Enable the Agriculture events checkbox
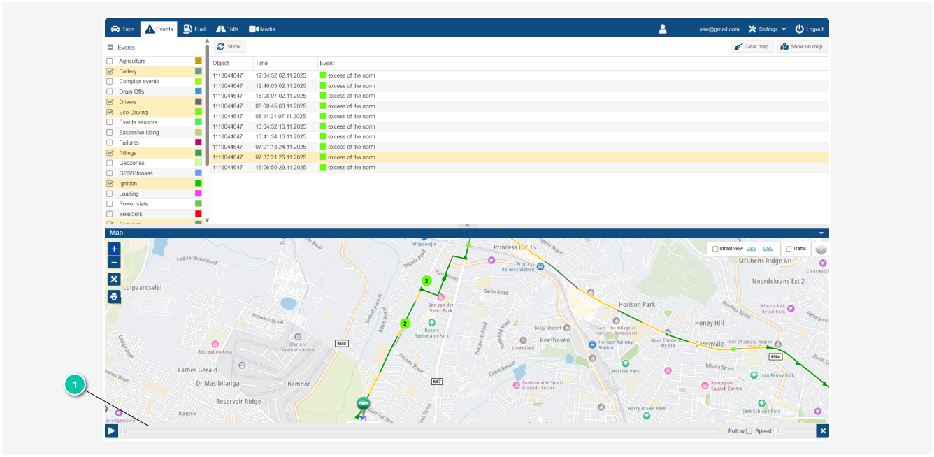This screenshot has height=457, width=934. 110,61
